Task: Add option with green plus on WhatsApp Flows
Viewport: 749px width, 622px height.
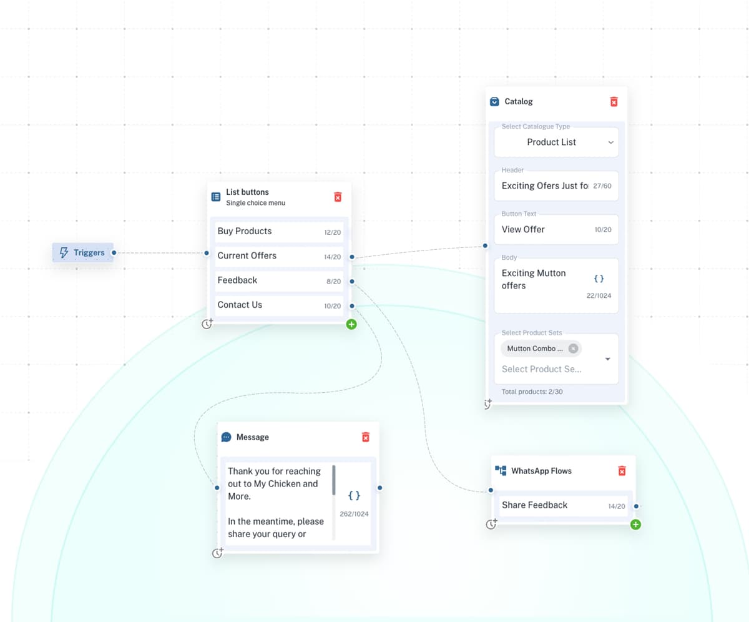Action: [635, 525]
